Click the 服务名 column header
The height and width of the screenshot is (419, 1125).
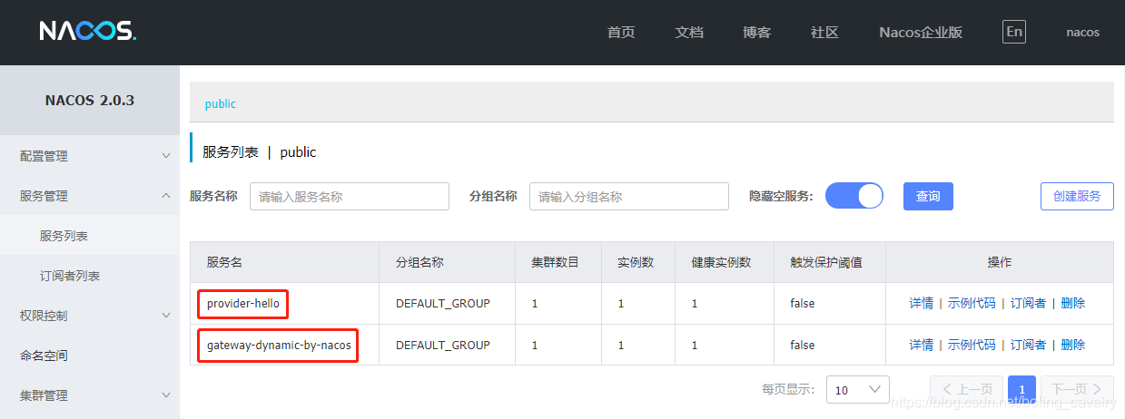(224, 262)
